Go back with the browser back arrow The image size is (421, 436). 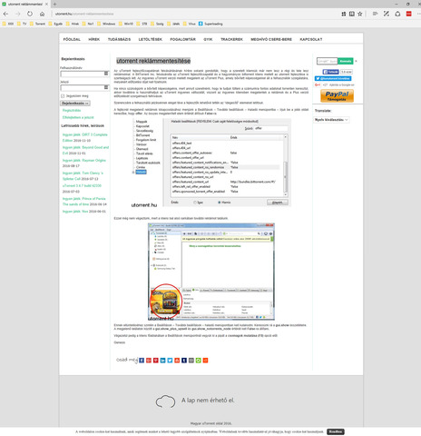point(5,14)
